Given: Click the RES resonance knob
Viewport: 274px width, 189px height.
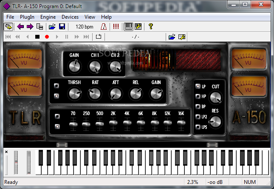Looking at the screenshot, I should (215, 121).
